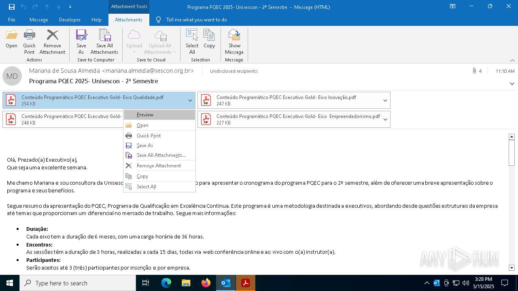The height and width of the screenshot is (291, 518).
Task: Select the Attachments ribbon tab
Action: pyautogui.click(x=129, y=20)
